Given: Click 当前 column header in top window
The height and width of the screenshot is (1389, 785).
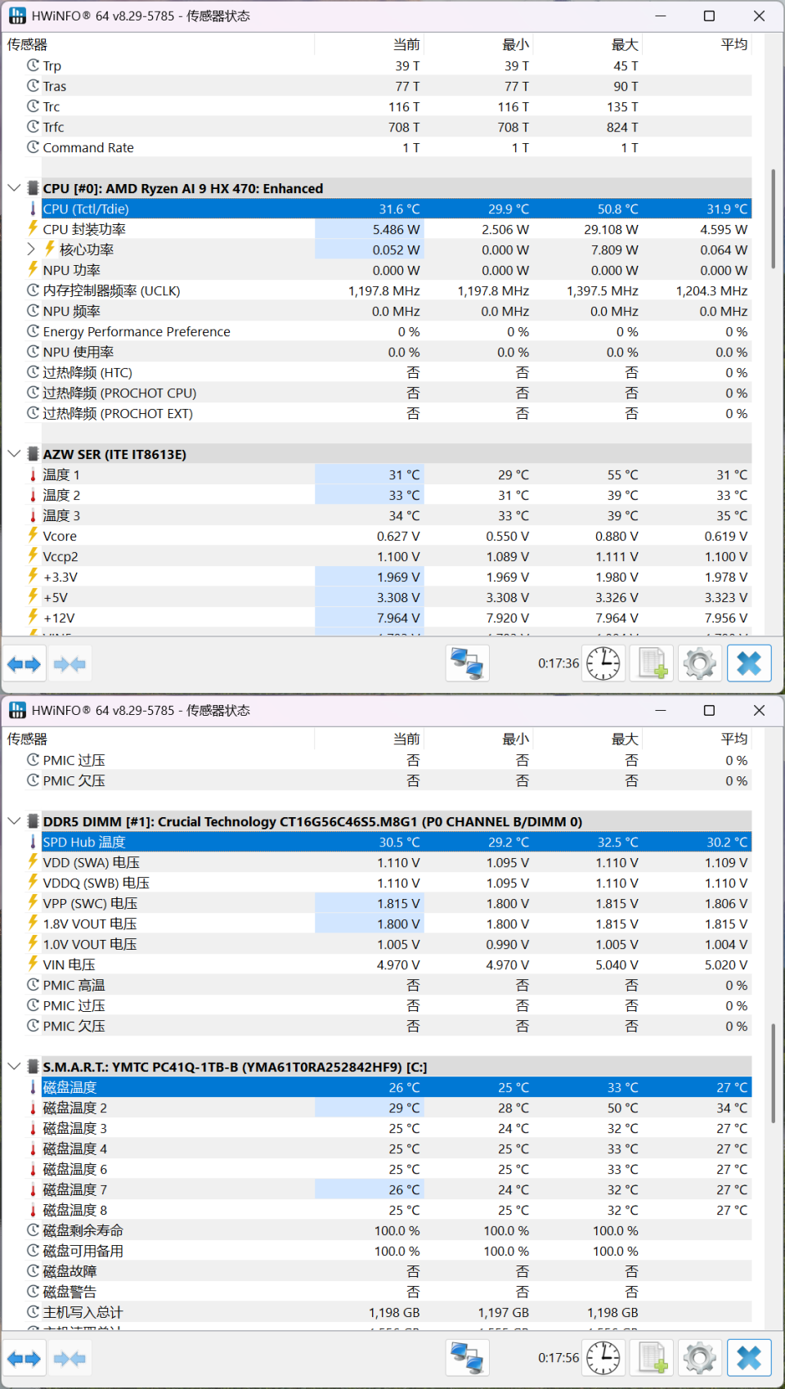Looking at the screenshot, I should tap(369, 44).
